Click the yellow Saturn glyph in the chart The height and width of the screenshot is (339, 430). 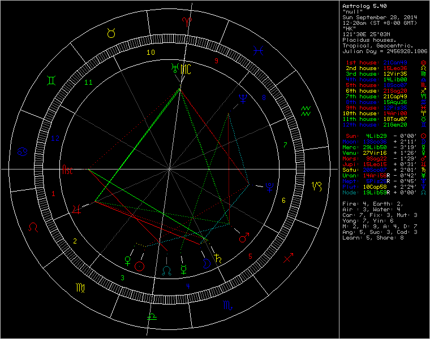218,258
